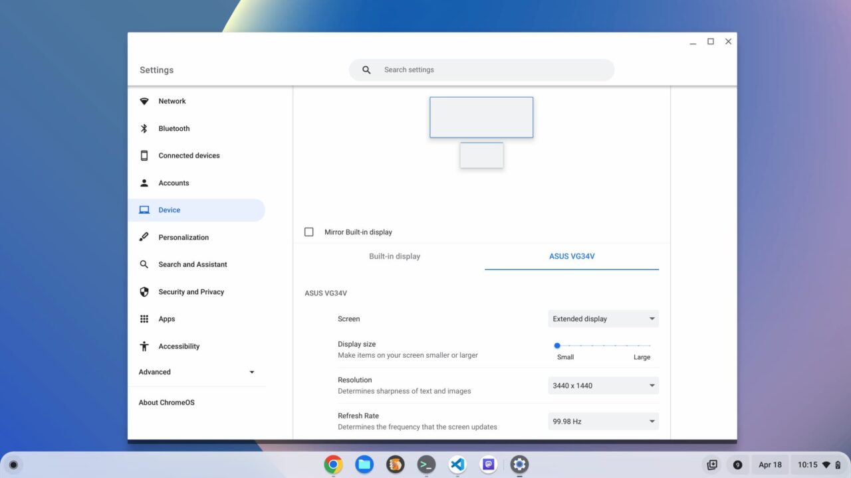
Task: Open Visual Studio Code from the shelf
Action: coord(457,464)
